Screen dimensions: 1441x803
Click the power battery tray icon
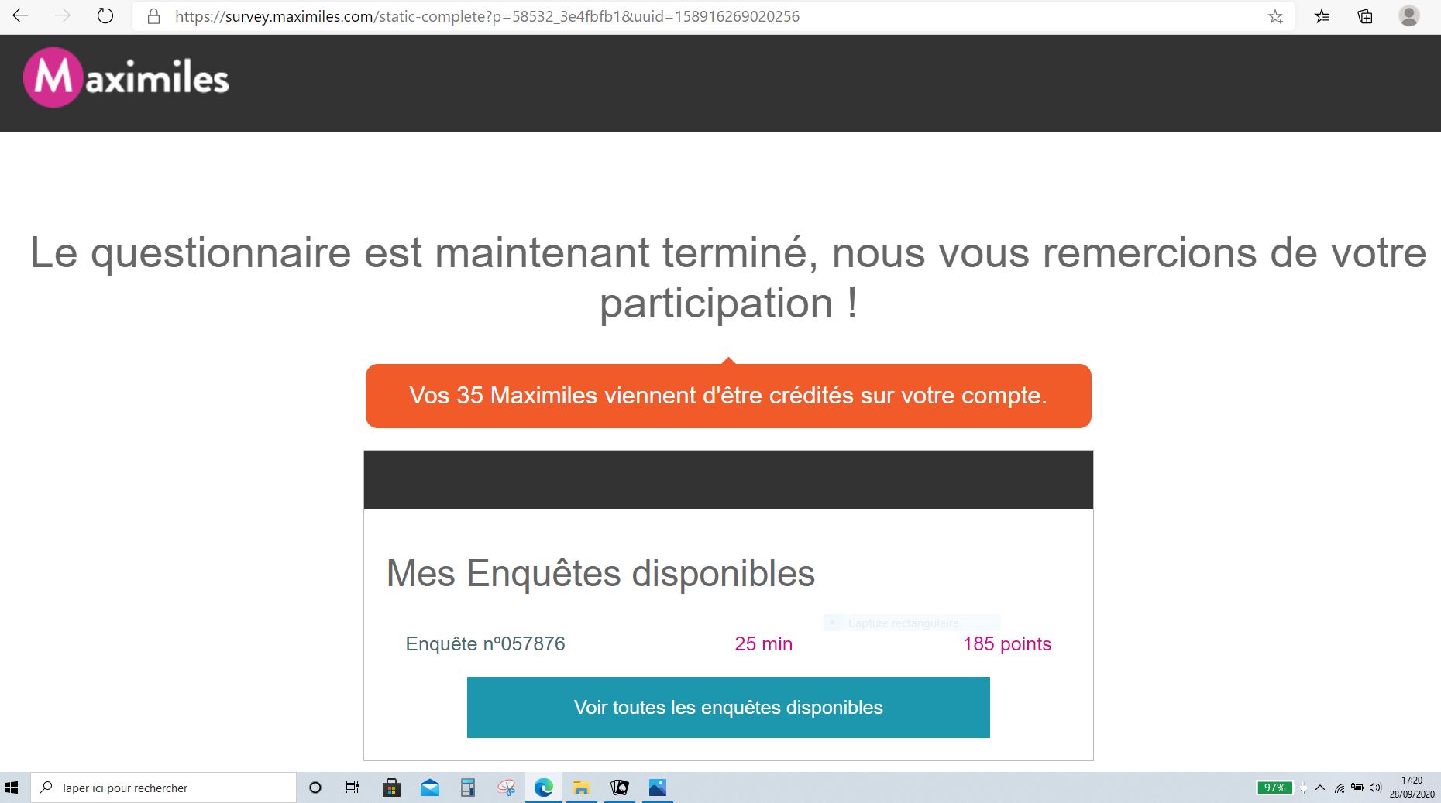coord(1357,788)
